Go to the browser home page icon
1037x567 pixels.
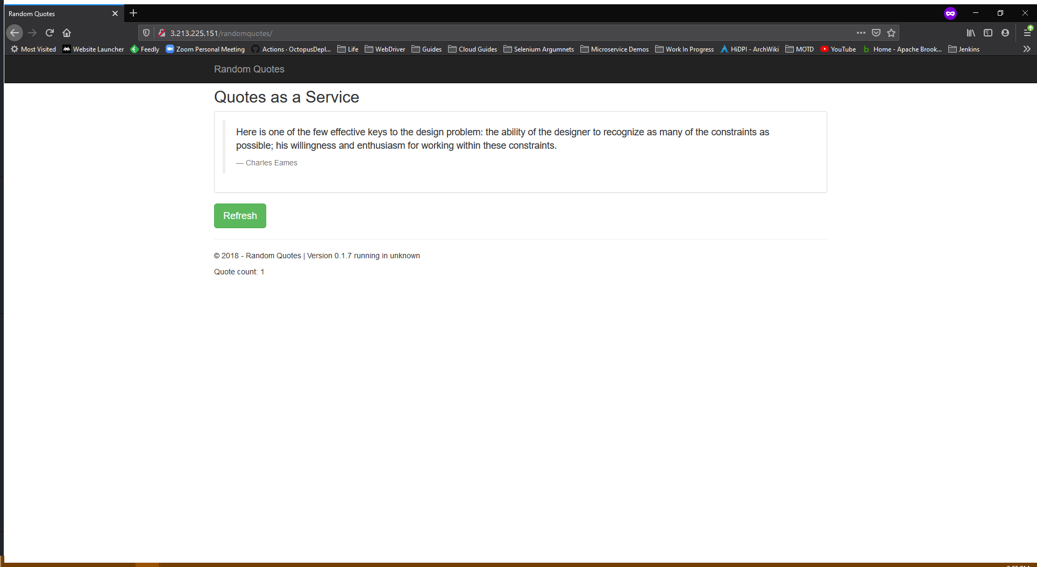tap(67, 33)
